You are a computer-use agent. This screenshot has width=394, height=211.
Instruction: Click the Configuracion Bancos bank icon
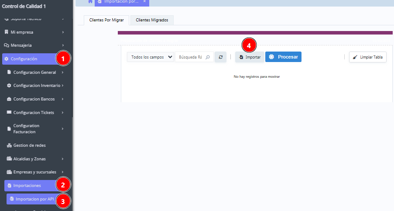[9, 99]
